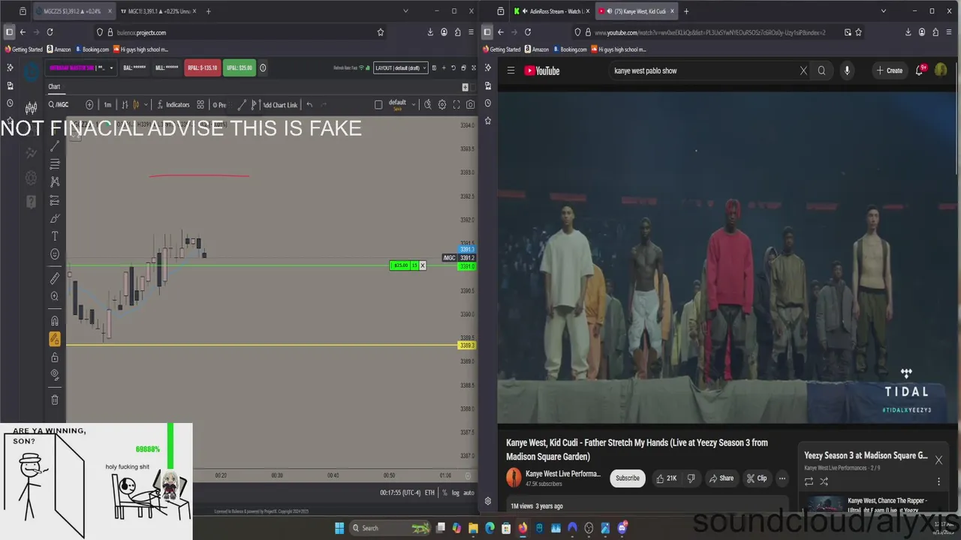Toggle percent scale on the chart
The width and height of the screenshot is (961, 540).
coord(444,493)
